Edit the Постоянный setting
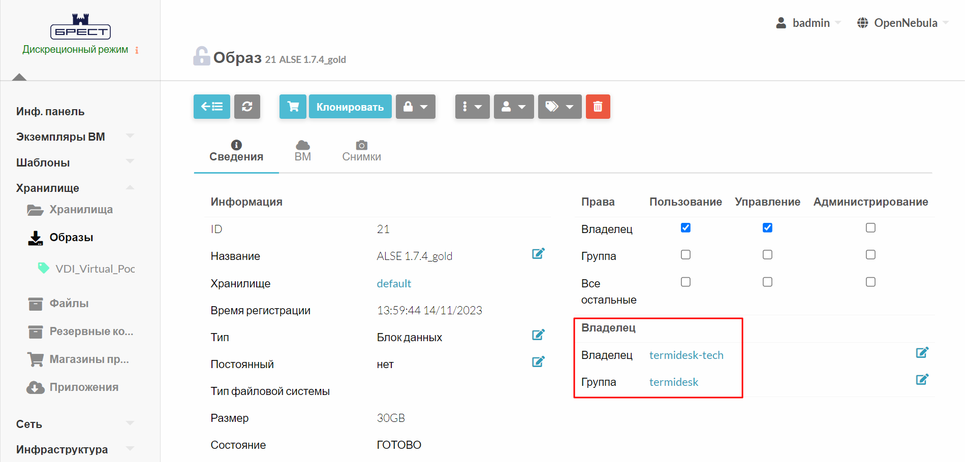The image size is (965, 462). click(538, 362)
